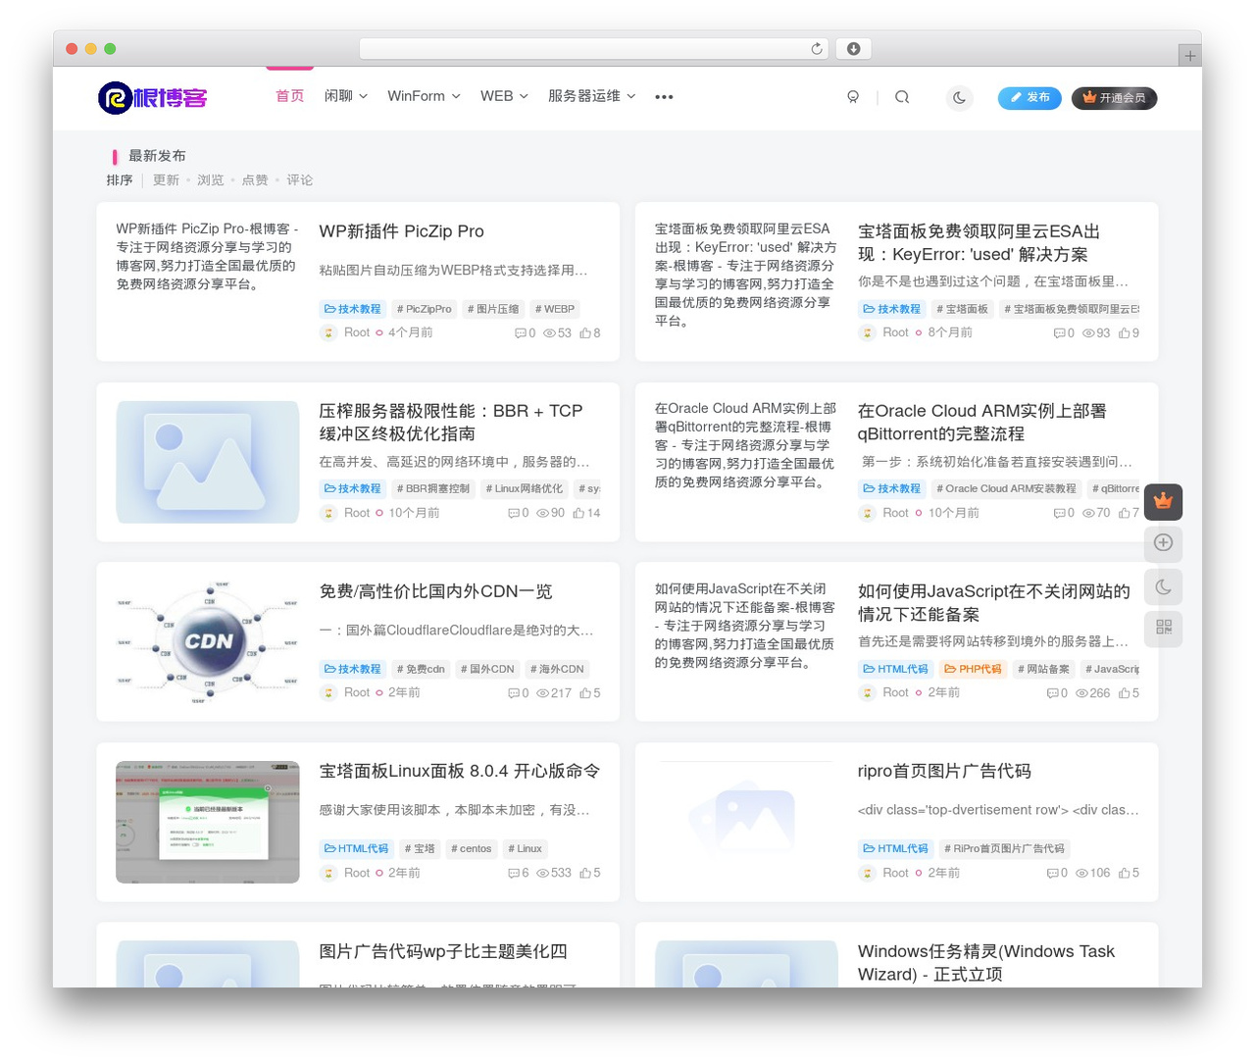Open the ripro首页图片广告代码 post title
The width and height of the screenshot is (1255, 1063).
943,772
